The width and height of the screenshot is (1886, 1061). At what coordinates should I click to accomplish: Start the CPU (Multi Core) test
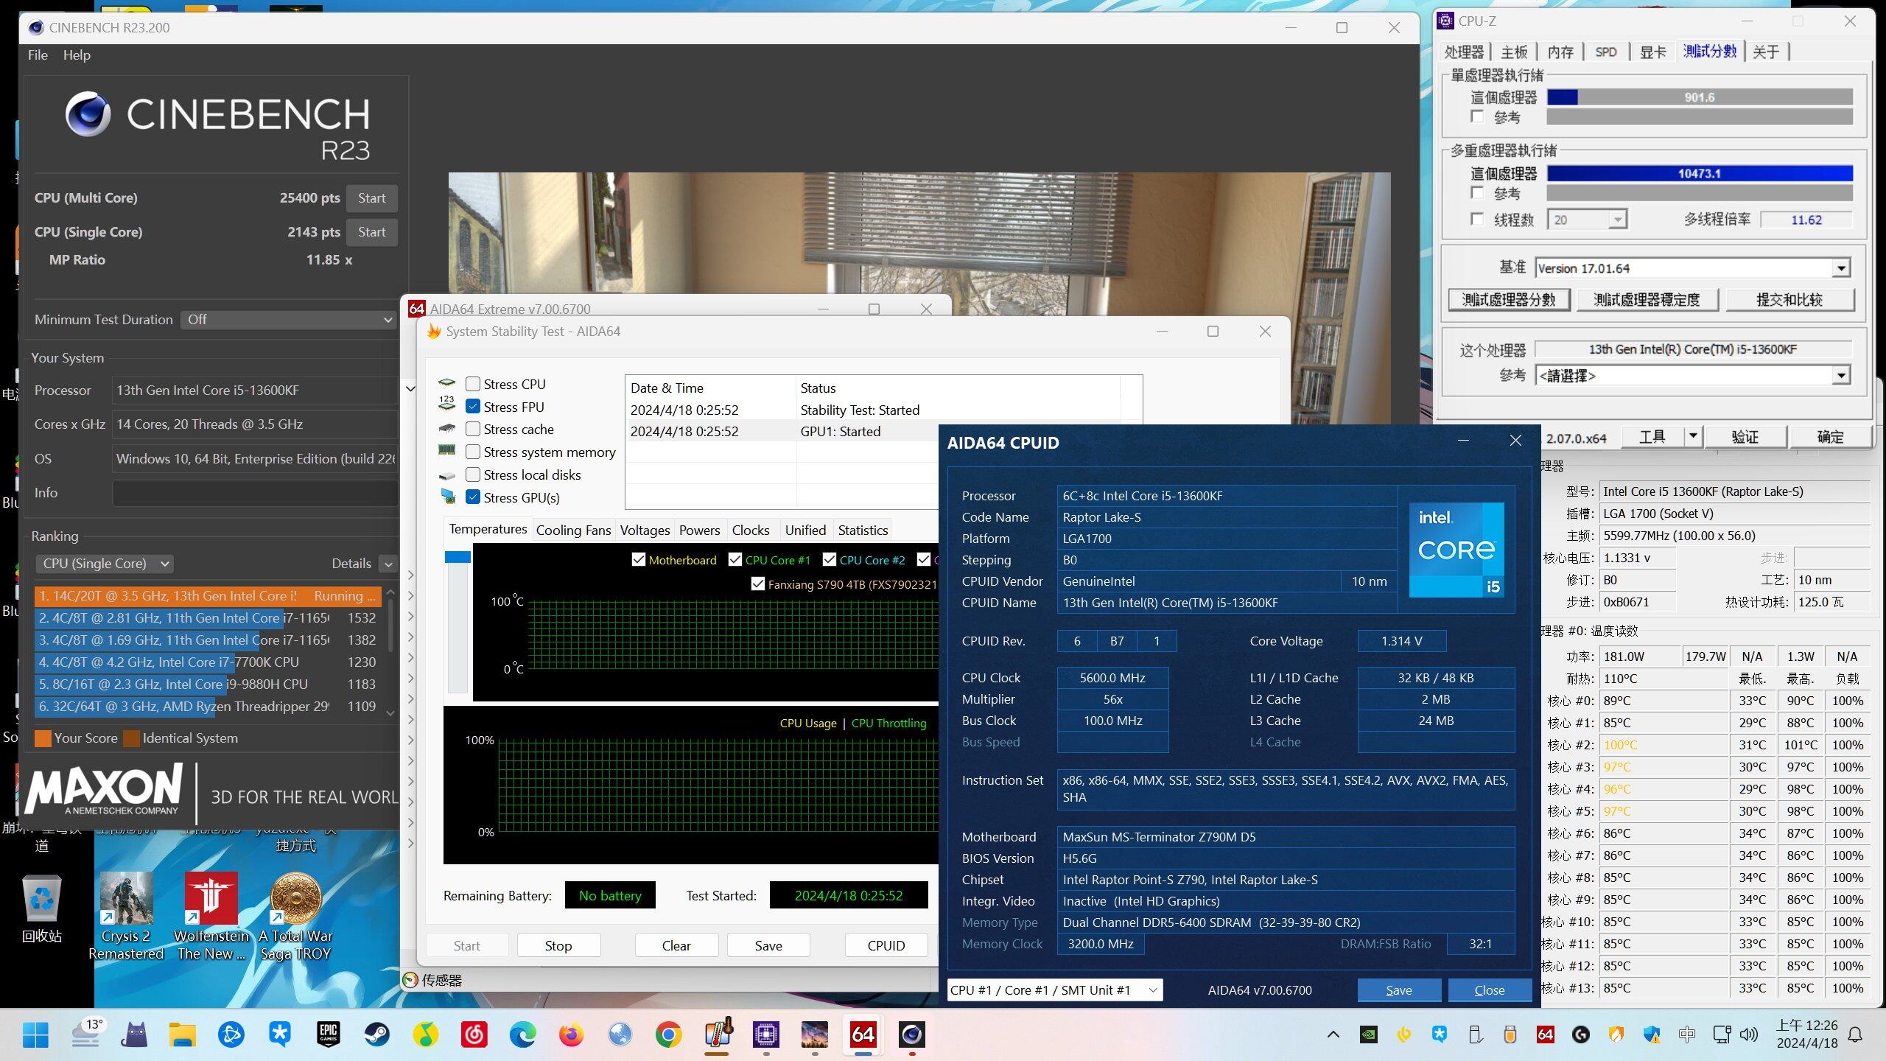(x=371, y=198)
